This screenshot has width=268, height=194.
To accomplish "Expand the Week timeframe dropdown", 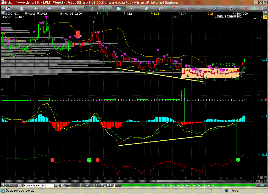I will click(38, 13).
